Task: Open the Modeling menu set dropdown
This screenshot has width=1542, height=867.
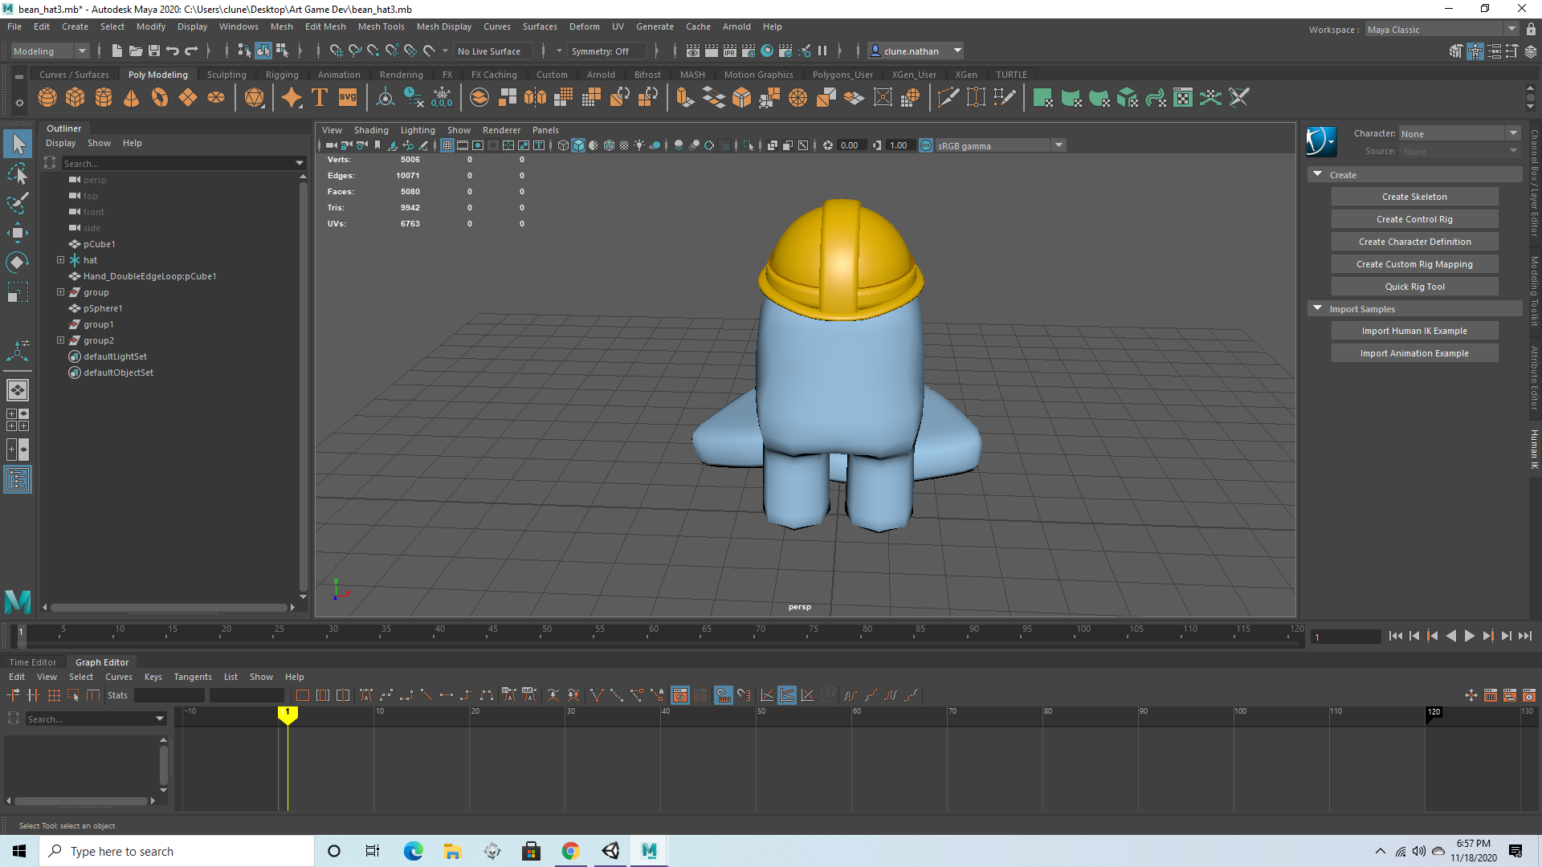Action: [50, 51]
